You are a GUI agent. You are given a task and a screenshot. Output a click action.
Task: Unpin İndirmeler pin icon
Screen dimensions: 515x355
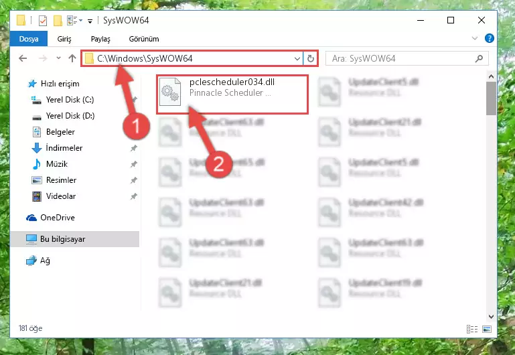[134, 148]
